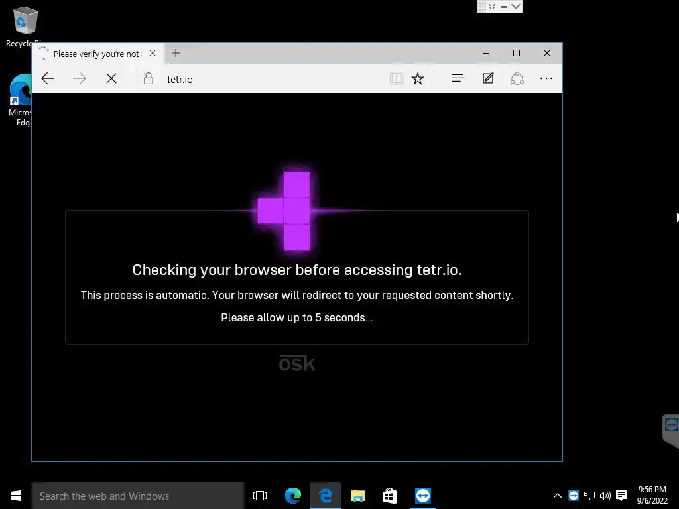The height and width of the screenshot is (509, 679).
Task: Close the 'Please verify you're not' tab
Action: tap(153, 53)
